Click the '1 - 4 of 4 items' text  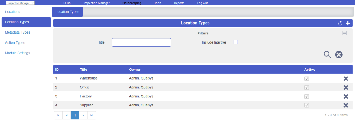pyautogui.click(x=336, y=115)
